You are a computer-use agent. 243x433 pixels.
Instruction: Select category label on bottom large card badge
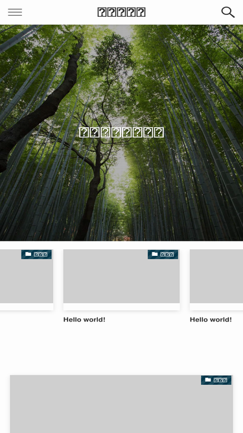tap(221, 380)
